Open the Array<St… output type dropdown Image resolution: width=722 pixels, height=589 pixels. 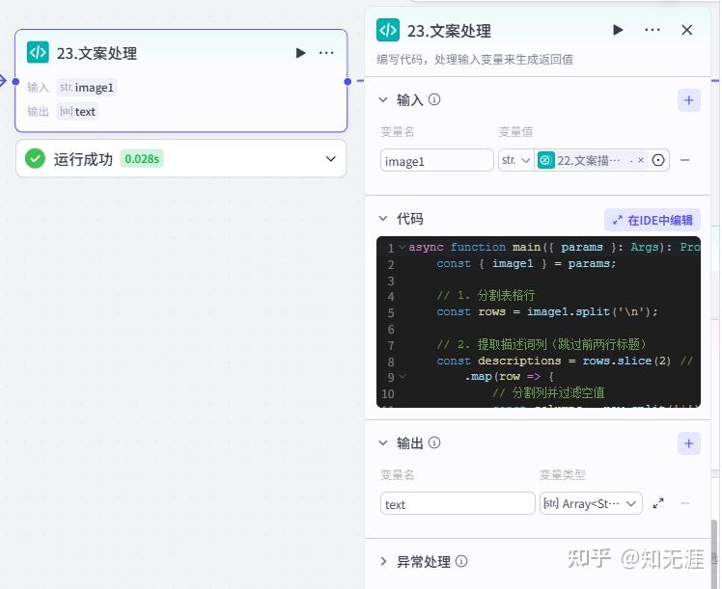coord(591,504)
